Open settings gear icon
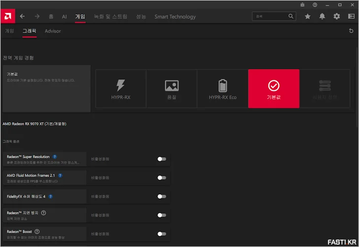This screenshot has height=247, width=359. coord(336,16)
